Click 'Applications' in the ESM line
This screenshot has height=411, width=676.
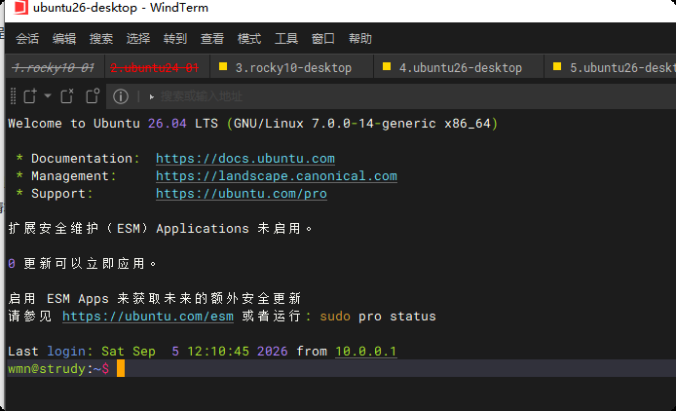[203, 229]
